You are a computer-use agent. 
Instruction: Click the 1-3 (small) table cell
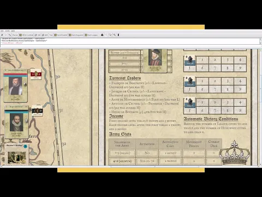[x=122, y=153]
